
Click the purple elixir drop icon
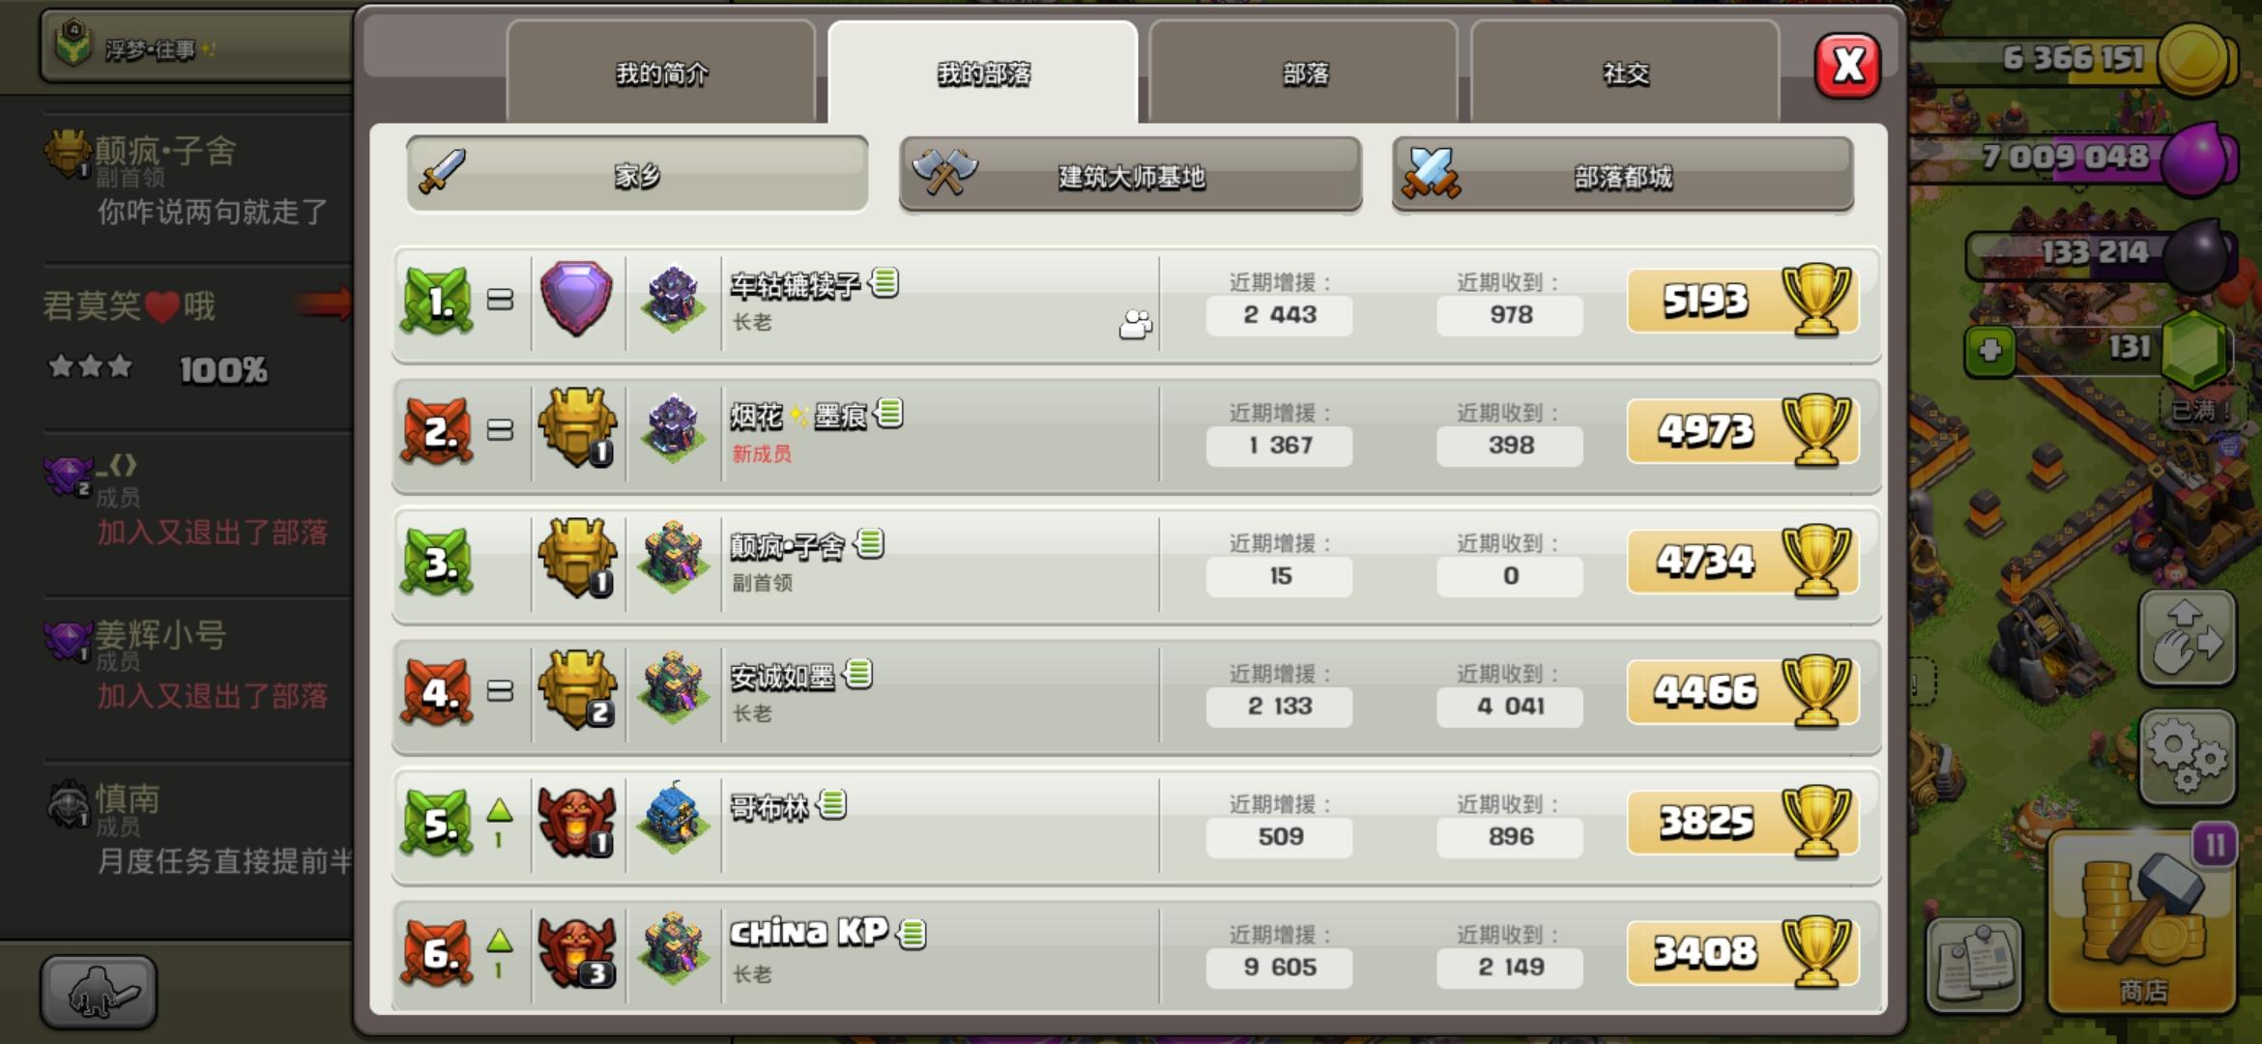pos(2196,159)
